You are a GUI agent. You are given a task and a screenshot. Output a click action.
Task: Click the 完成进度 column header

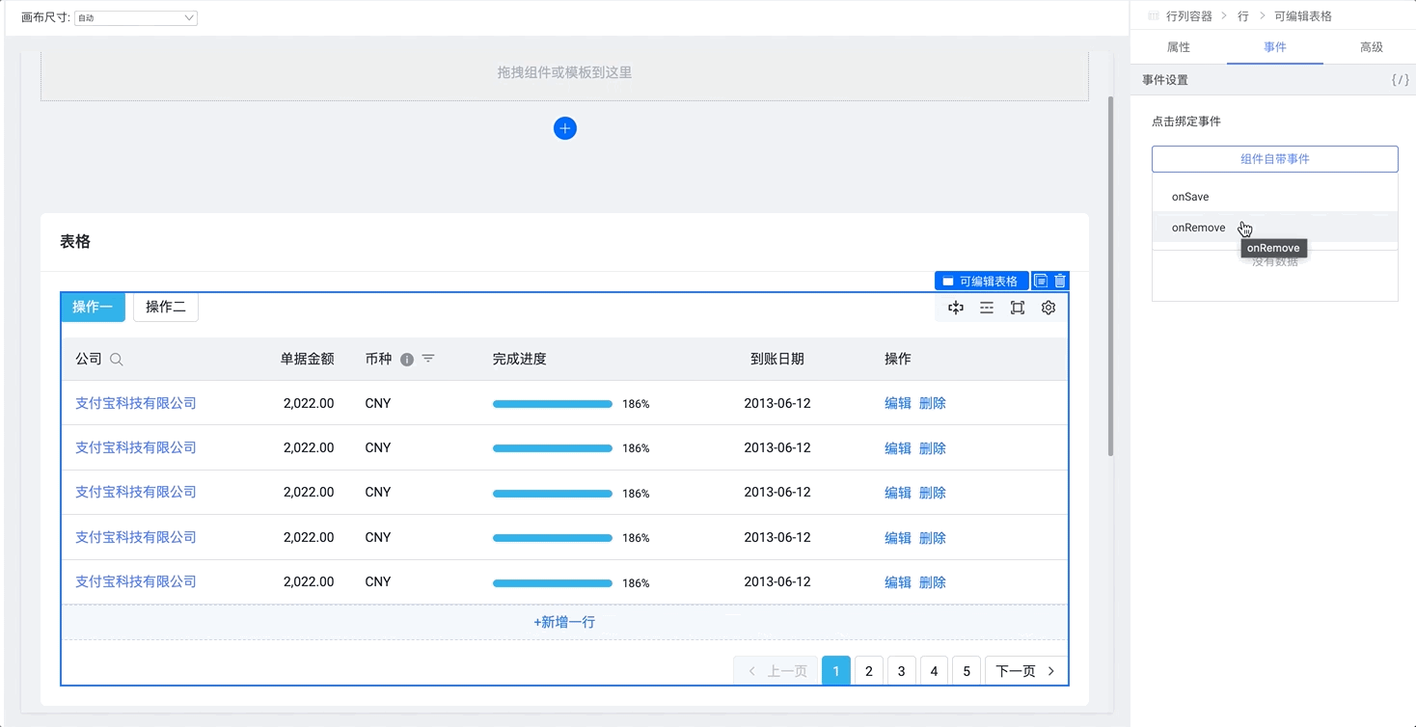[520, 359]
